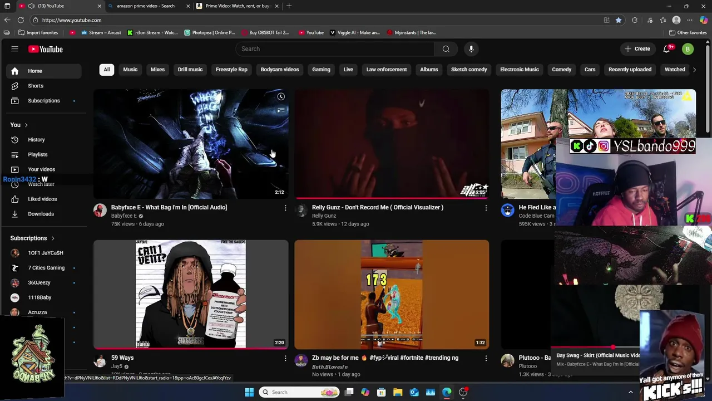712x401 pixels.
Task: Open Home in the YouTube sidebar
Action: (x=43, y=71)
